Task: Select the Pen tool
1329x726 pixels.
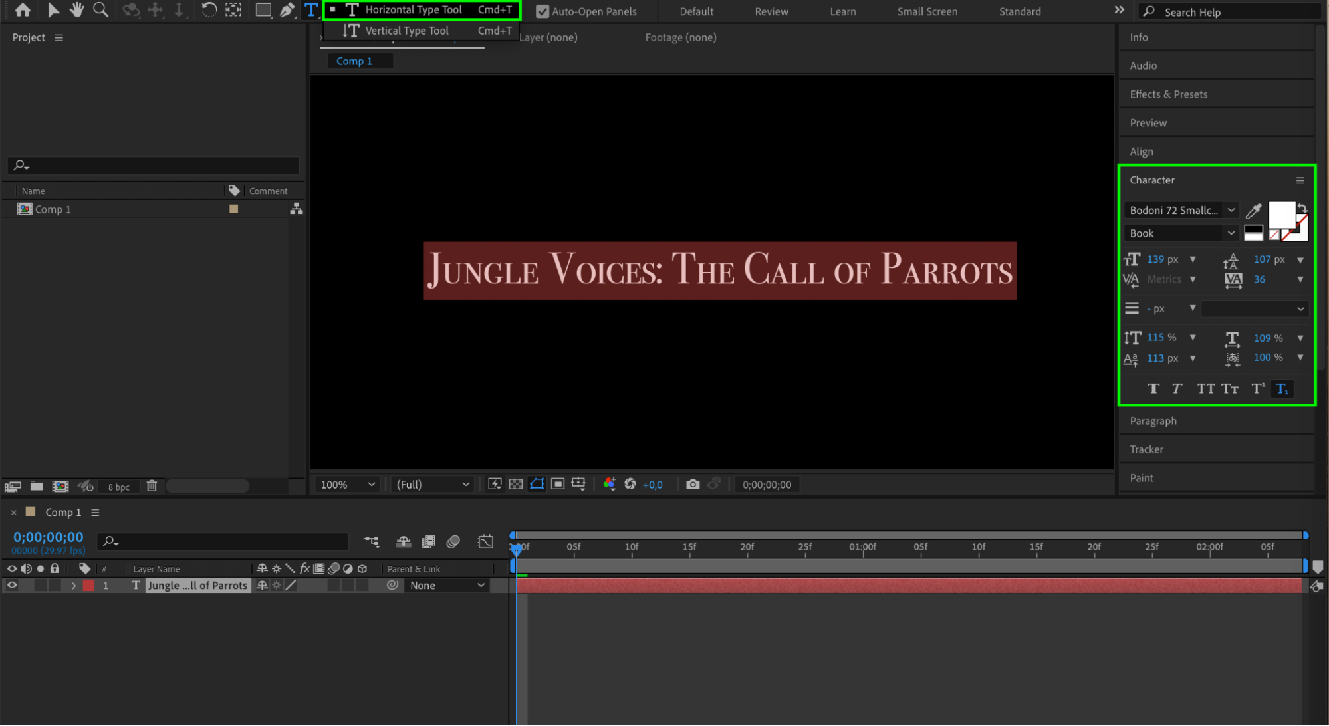Action: click(287, 10)
